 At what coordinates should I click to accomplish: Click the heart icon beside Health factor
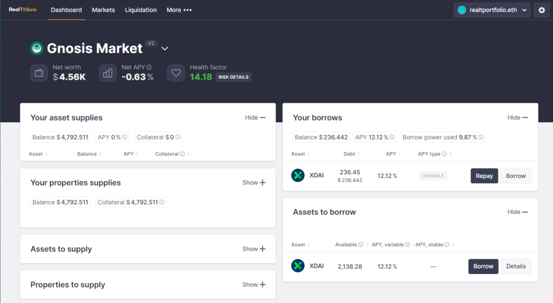[x=176, y=72]
